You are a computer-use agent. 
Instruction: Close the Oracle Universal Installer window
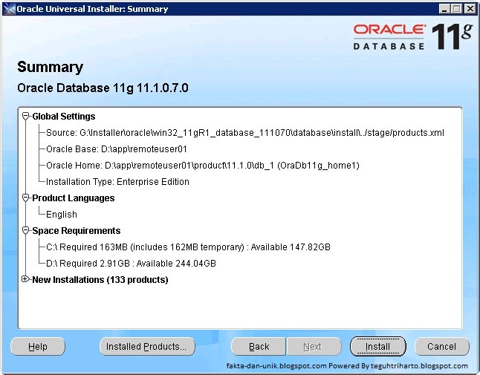tap(470, 9)
